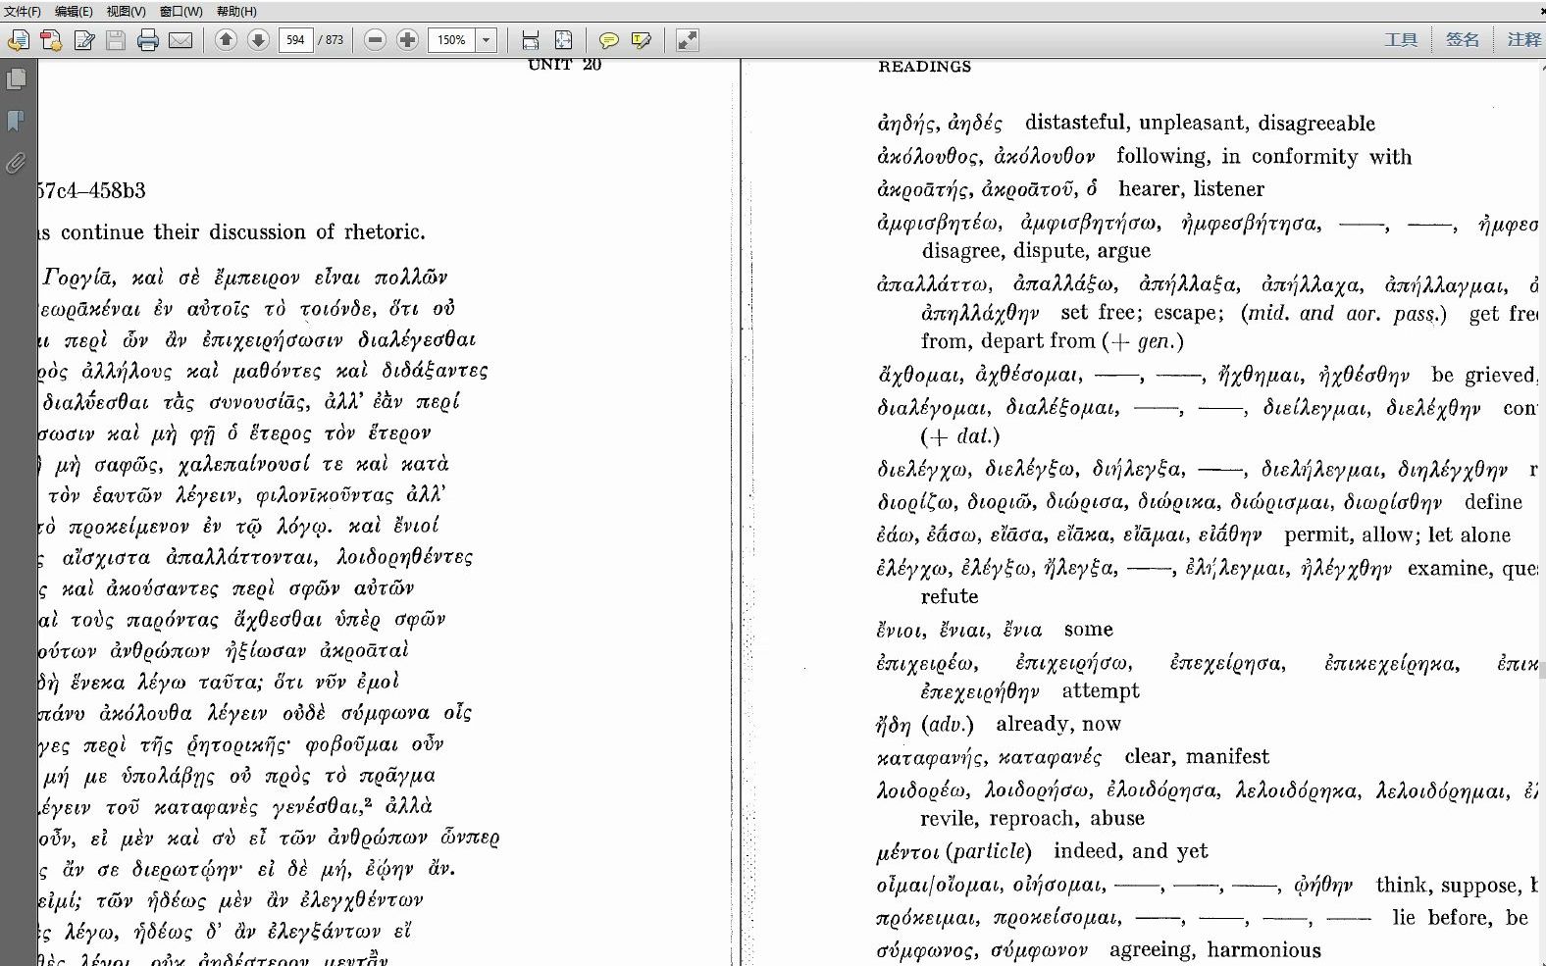
Task: Click the word 'some' after ἔνιοι
Action: point(1088,630)
